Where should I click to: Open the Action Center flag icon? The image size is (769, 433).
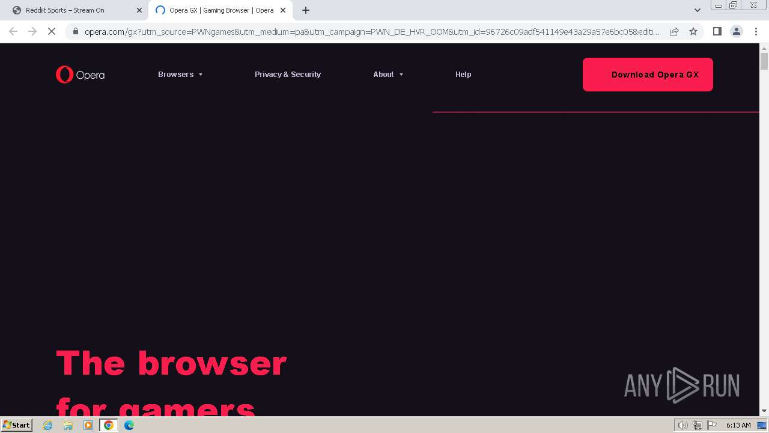pos(712,425)
